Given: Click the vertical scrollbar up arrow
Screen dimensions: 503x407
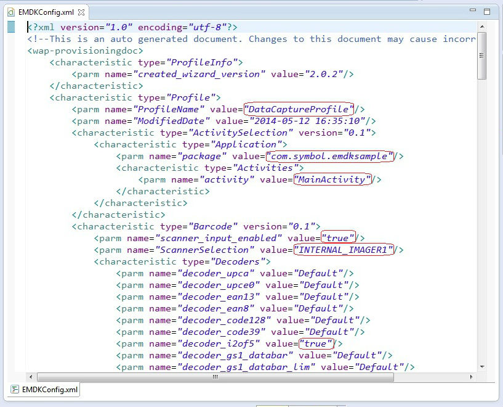Looking at the screenshot, I should tap(482, 27).
